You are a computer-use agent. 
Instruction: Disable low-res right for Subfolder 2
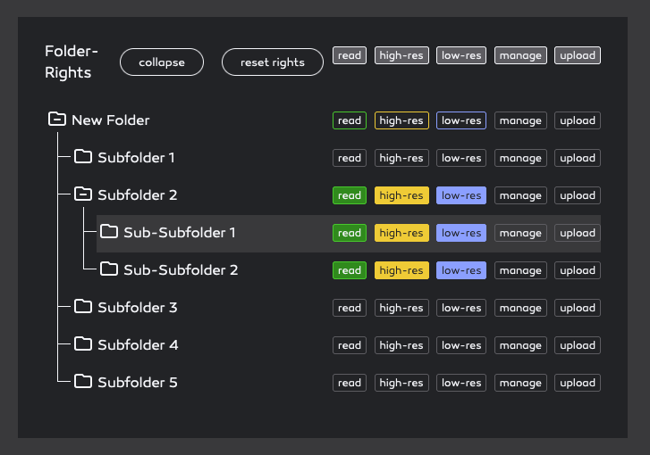tap(461, 195)
